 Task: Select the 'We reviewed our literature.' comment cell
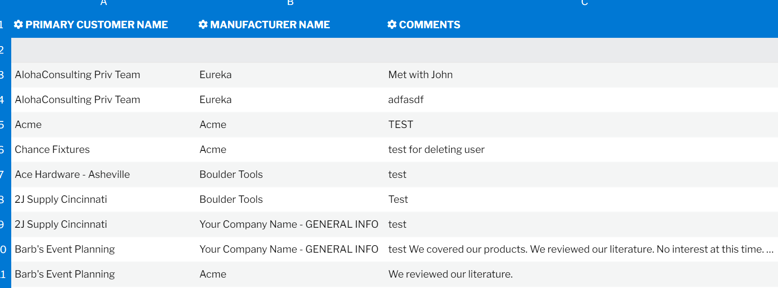[x=450, y=274]
